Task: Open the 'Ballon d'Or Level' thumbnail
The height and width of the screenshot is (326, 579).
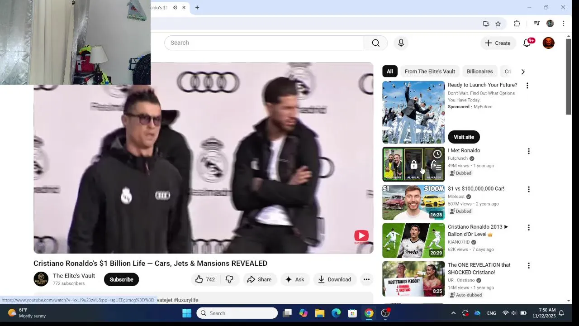Action: [x=413, y=240]
